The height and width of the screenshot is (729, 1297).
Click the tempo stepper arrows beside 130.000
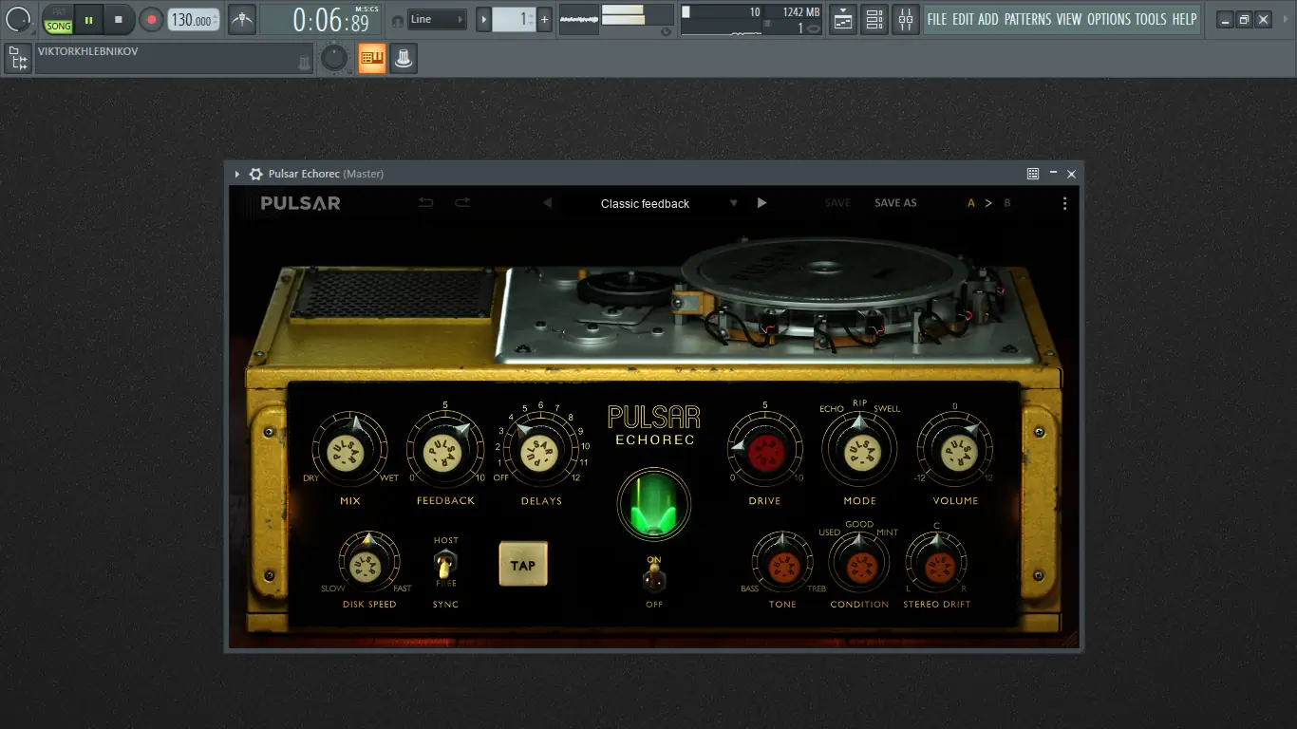215,19
